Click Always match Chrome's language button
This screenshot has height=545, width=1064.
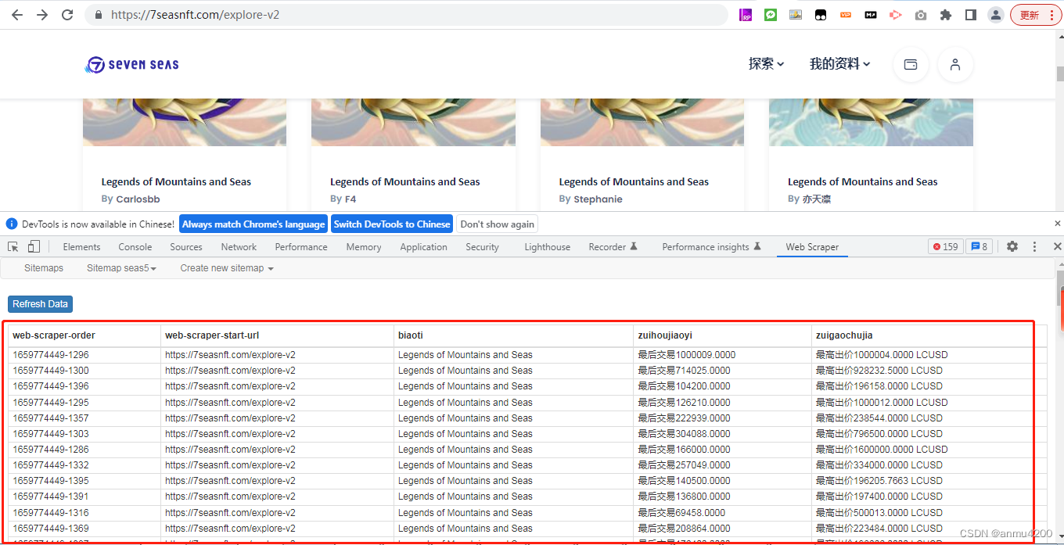click(x=253, y=224)
